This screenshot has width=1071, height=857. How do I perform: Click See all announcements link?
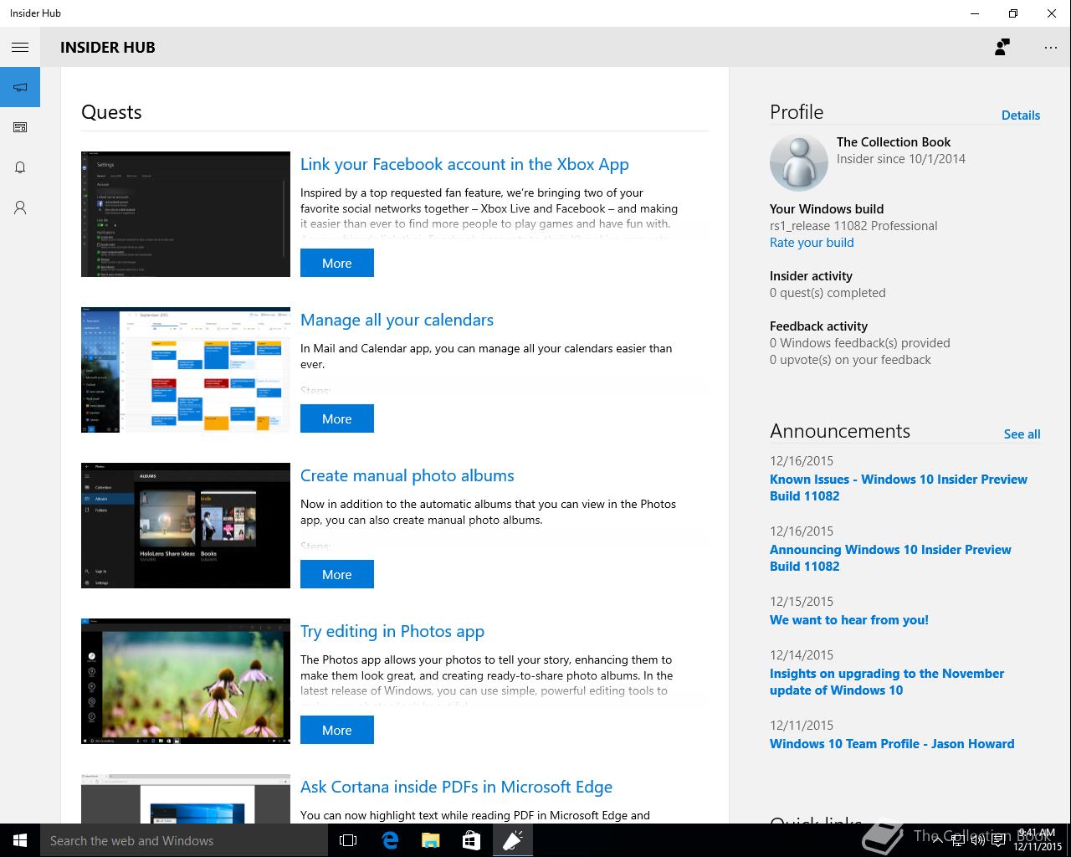(x=1022, y=434)
